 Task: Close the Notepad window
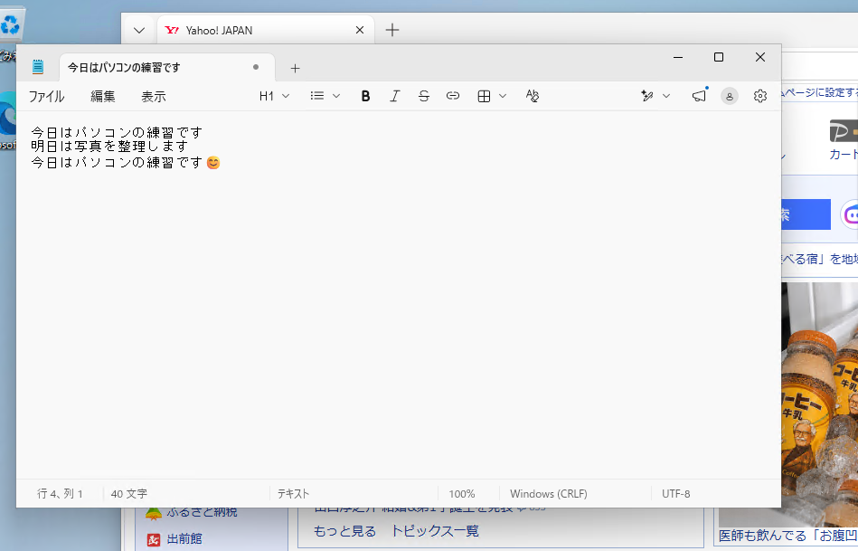tap(760, 57)
